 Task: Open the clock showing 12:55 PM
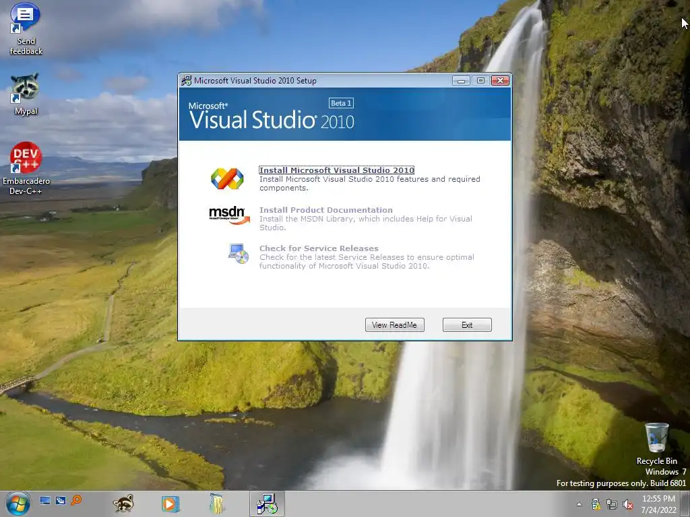point(658,504)
